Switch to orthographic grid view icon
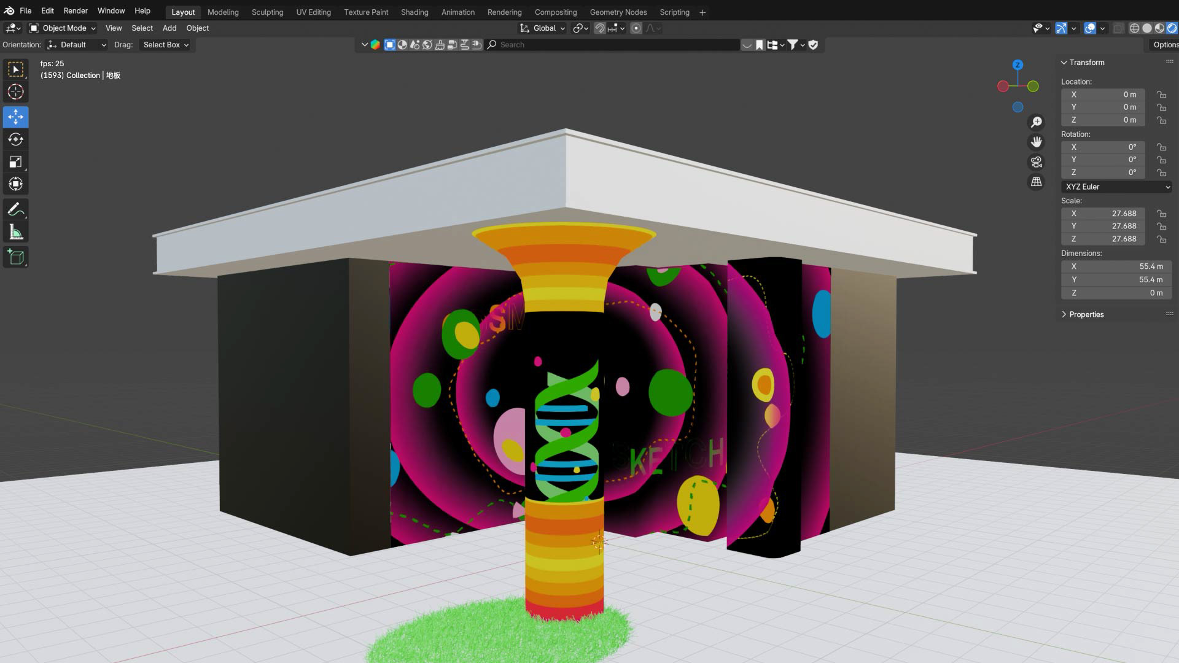The height and width of the screenshot is (663, 1179). click(x=1036, y=182)
